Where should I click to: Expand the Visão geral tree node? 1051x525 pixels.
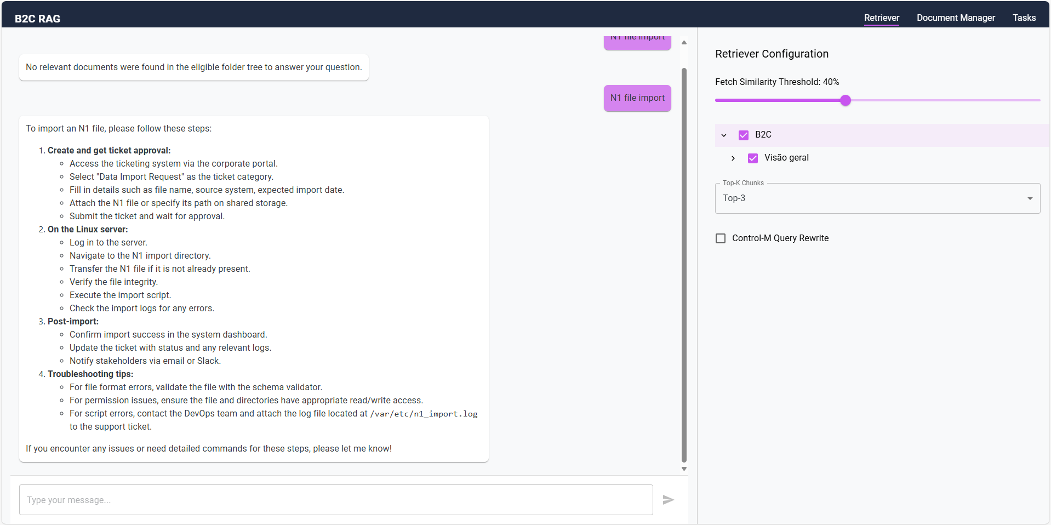coord(733,158)
